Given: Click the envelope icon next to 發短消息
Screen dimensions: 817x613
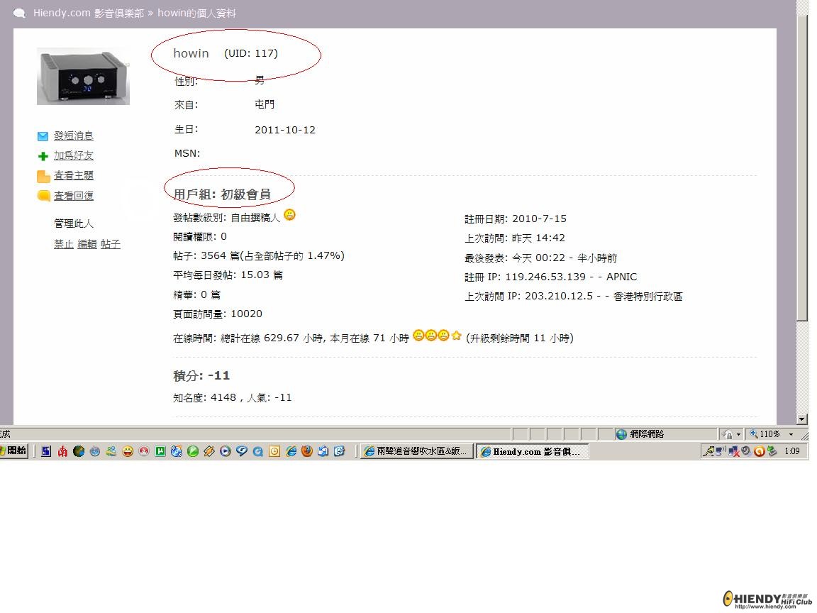Looking at the screenshot, I should (43, 136).
